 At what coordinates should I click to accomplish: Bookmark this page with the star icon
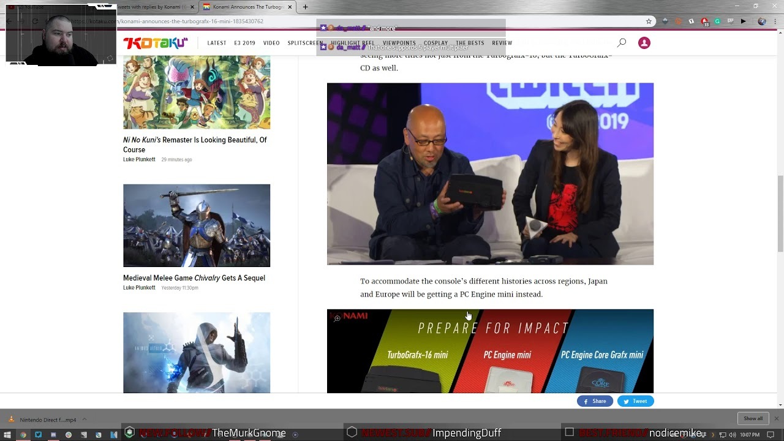pos(649,21)
